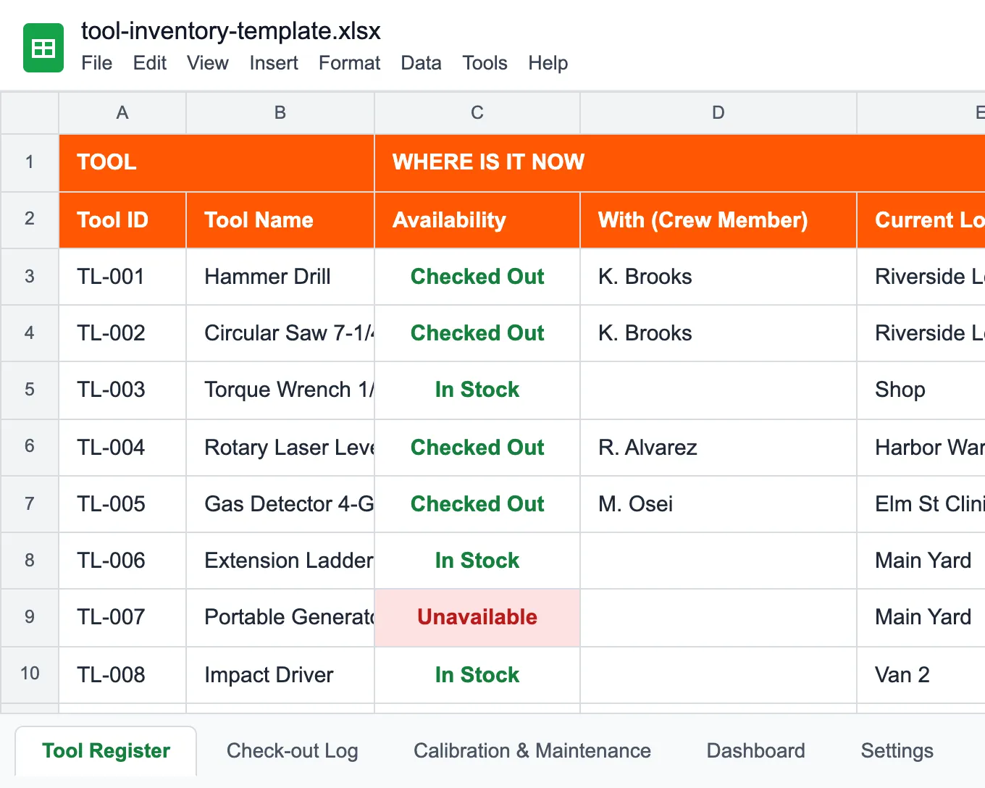The image size is (985, 788).
Task: Select the Shop location cell
Action: (921, 390)
